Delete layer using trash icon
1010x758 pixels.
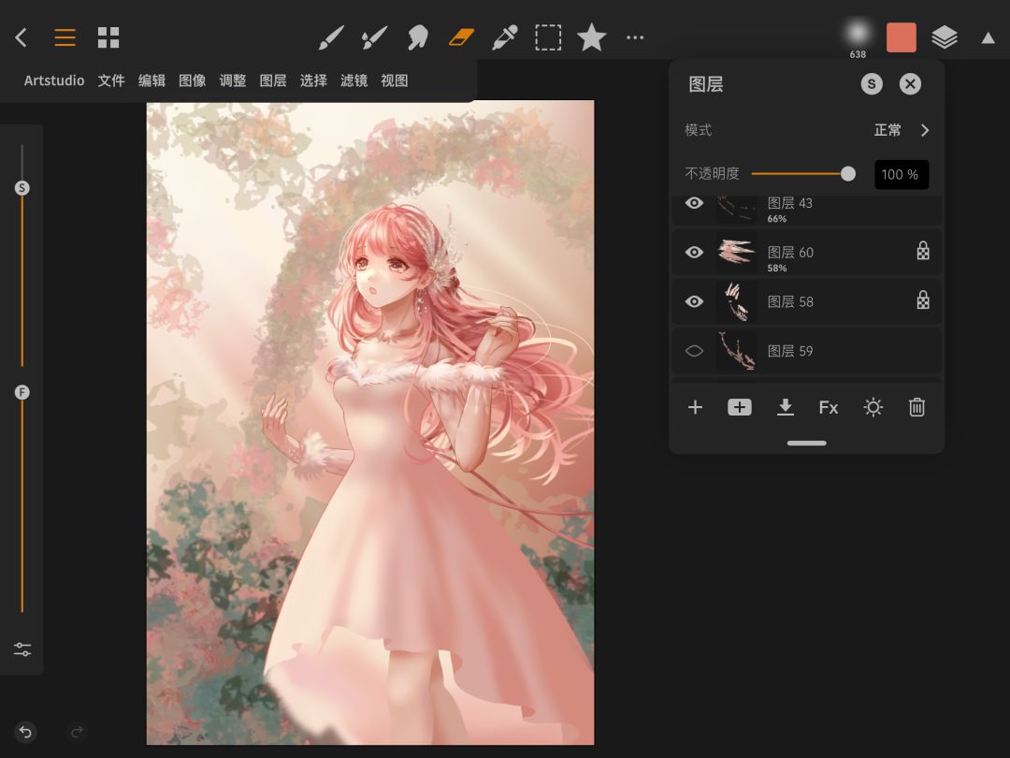click(x=916, y=407)
